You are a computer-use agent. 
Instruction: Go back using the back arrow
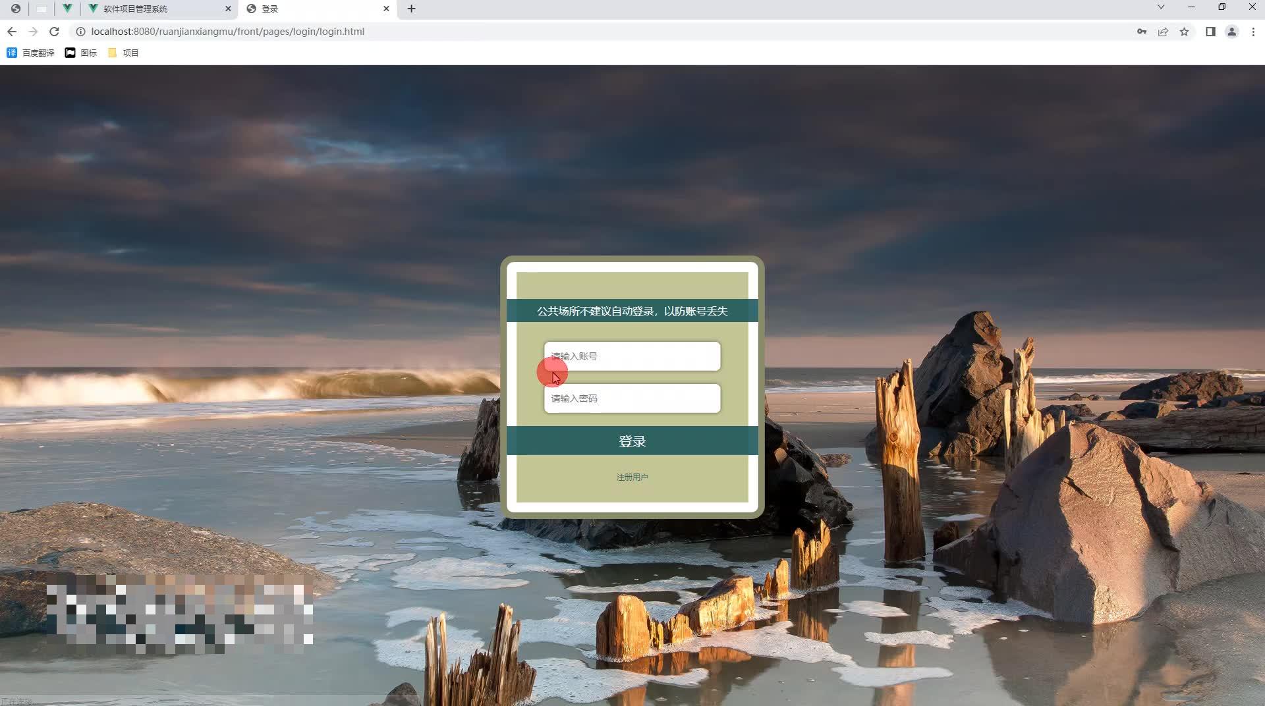point(12,31)
